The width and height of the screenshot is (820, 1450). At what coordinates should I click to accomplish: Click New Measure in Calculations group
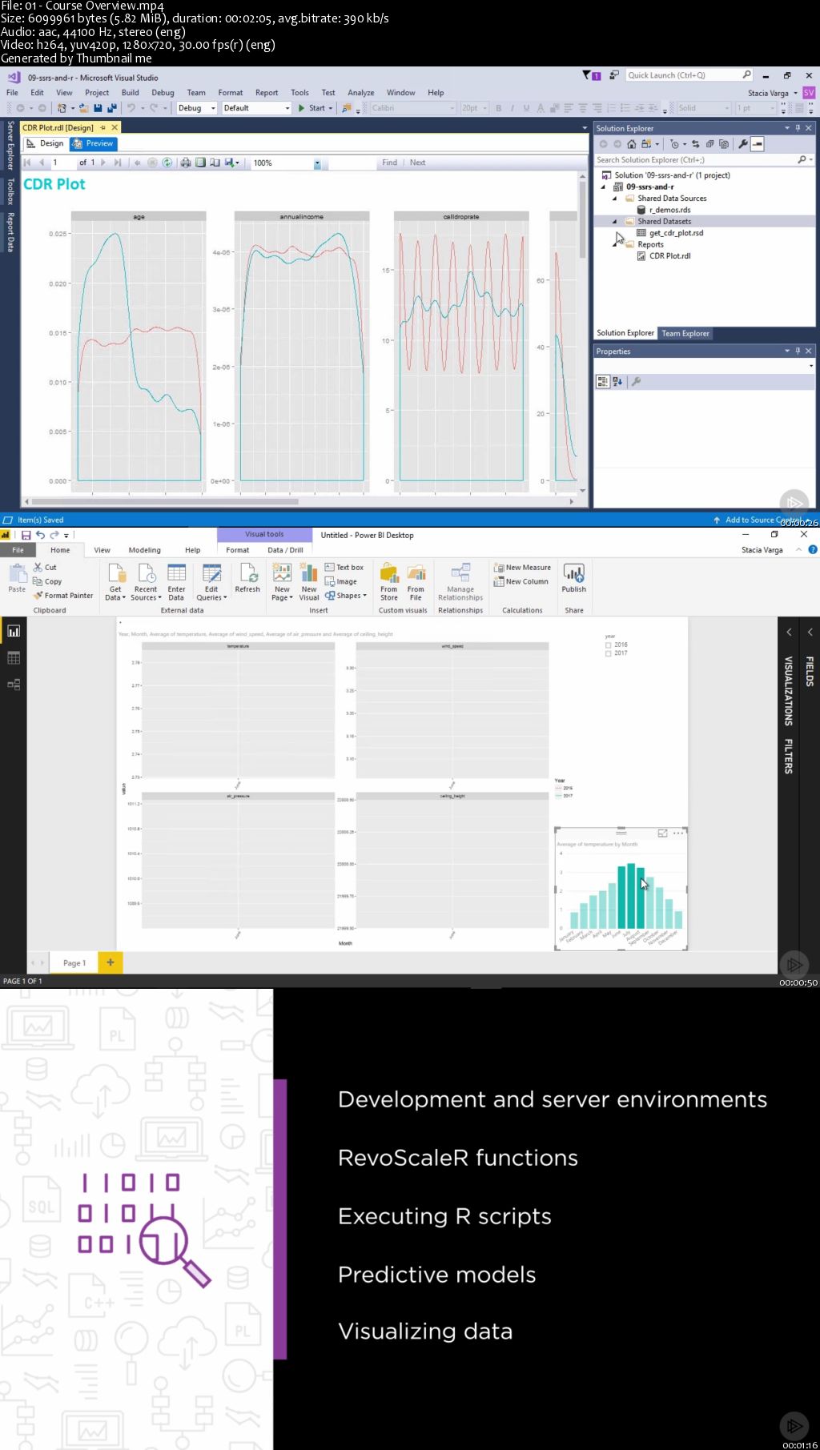pos(522,568)
